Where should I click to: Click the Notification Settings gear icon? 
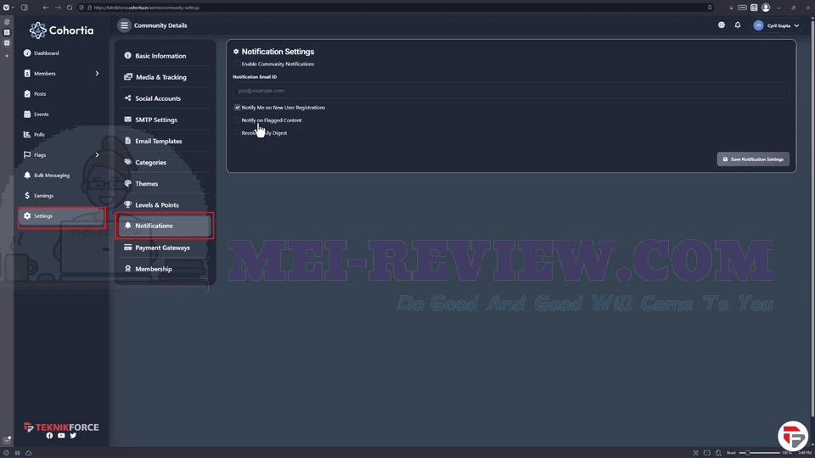pos(236,52)
